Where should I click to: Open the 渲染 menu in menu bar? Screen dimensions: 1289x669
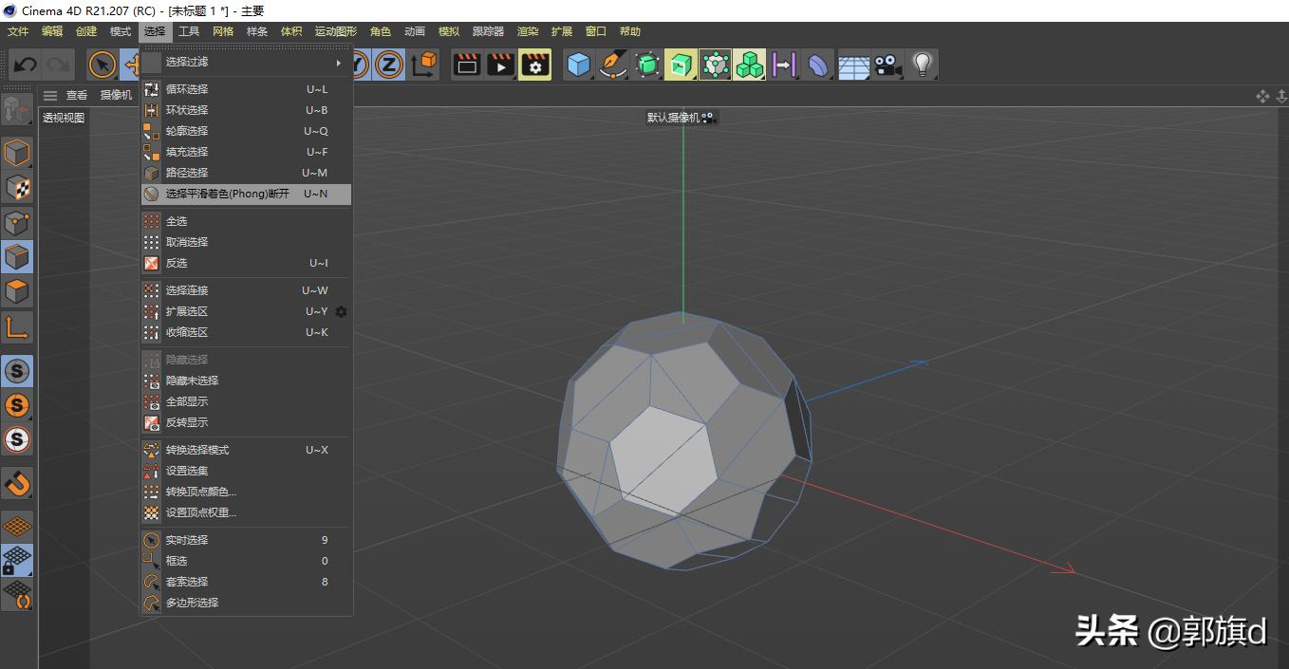(x=528, y=30)
